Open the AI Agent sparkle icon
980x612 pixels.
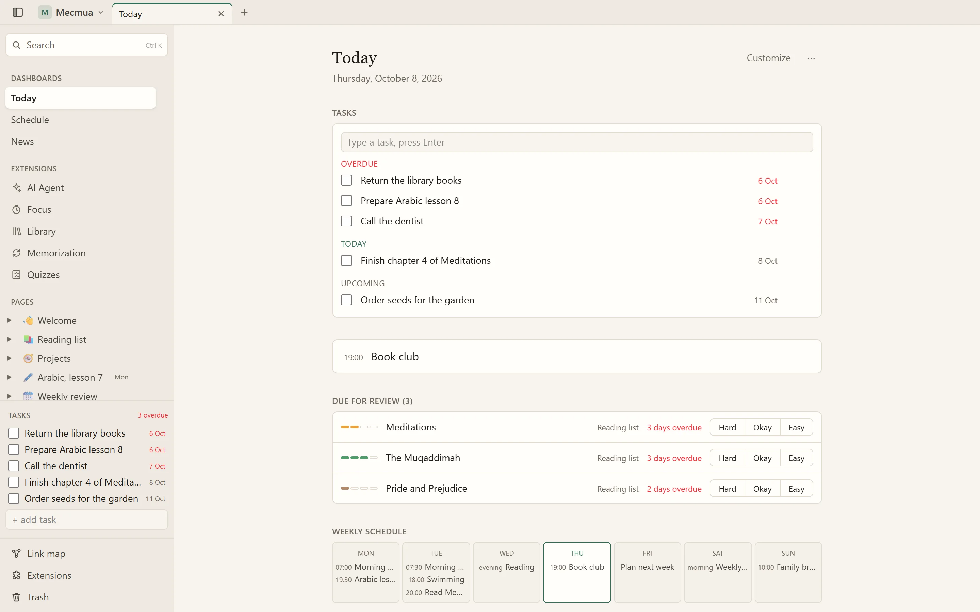click(17, 187)
